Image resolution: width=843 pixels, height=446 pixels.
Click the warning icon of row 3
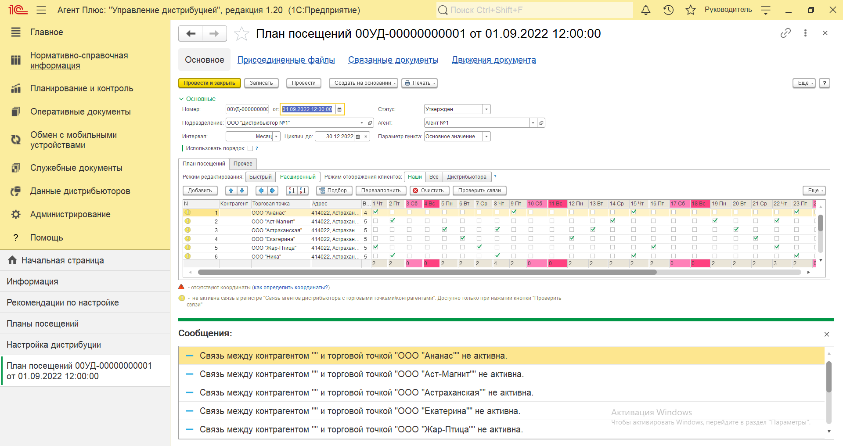pos(187,230)
